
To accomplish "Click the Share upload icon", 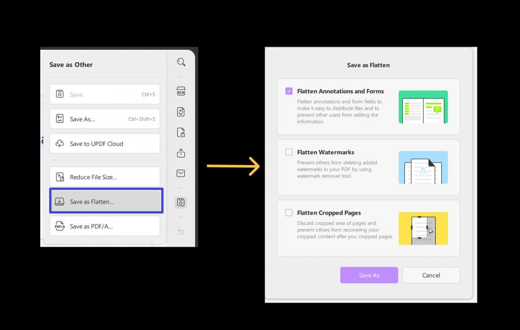I will 181,153.
